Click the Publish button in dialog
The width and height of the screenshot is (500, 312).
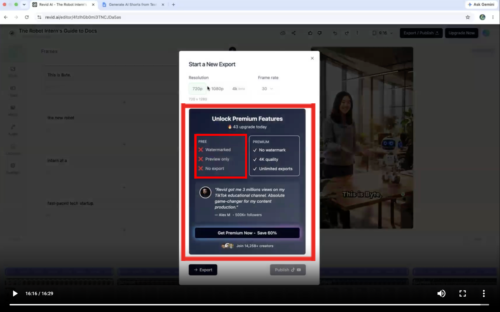[x=288, y=270]
